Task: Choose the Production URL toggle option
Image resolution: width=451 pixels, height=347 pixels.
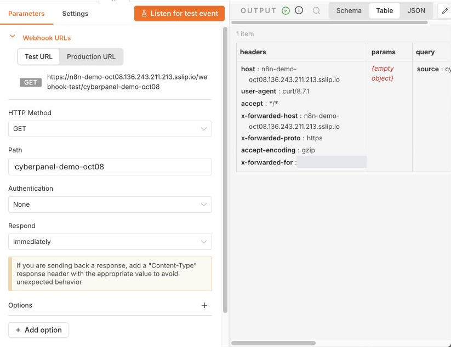Action: (x=91, y=56)
